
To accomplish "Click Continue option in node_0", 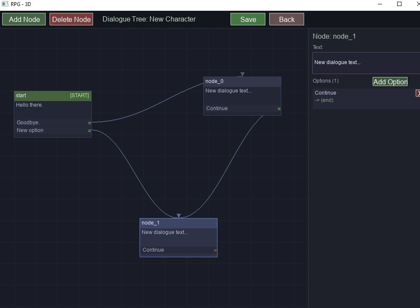I will coord(242,108).
